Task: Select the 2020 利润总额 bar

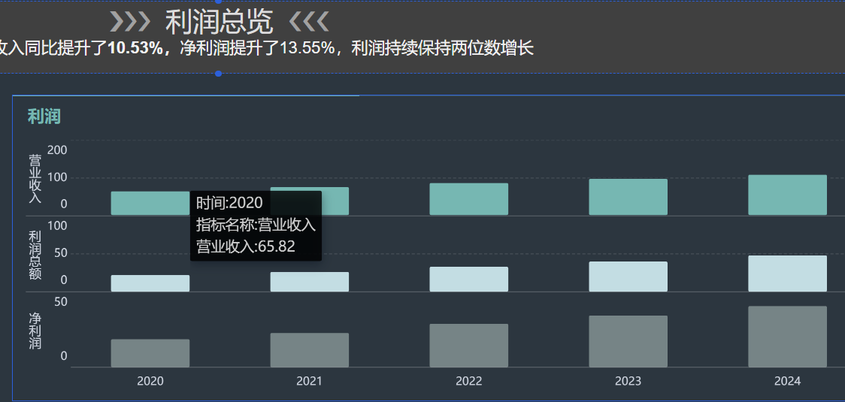Action: (x=150, y=283)
